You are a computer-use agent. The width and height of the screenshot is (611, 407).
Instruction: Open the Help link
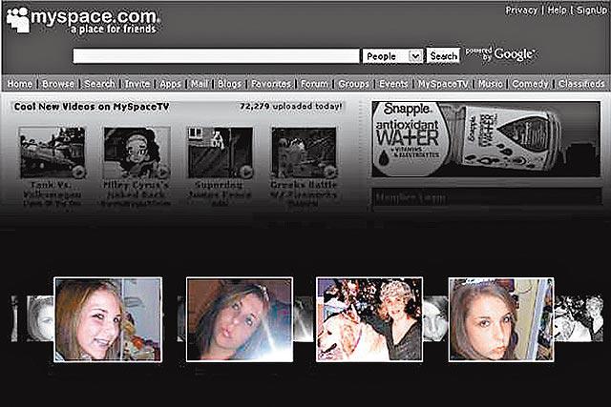[557, 10]
